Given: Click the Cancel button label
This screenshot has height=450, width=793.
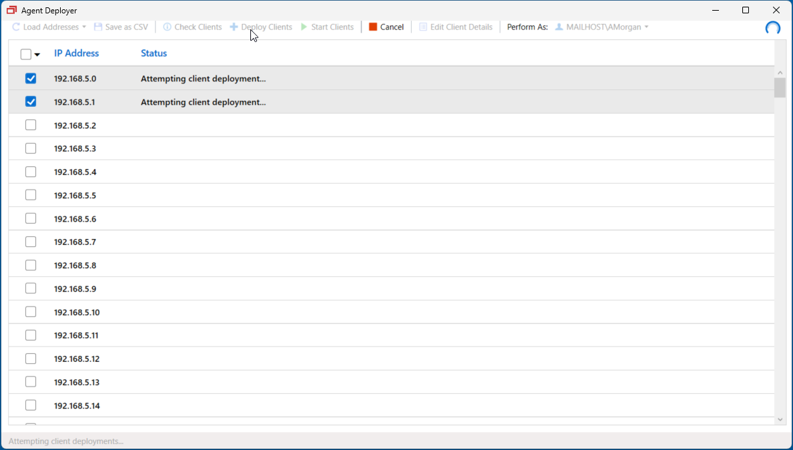Looking at the screenshot, I should pyautogui.click(x=392, y=27).
